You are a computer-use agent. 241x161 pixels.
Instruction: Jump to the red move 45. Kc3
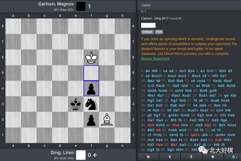pyautogui.click(x=151, y=125)
